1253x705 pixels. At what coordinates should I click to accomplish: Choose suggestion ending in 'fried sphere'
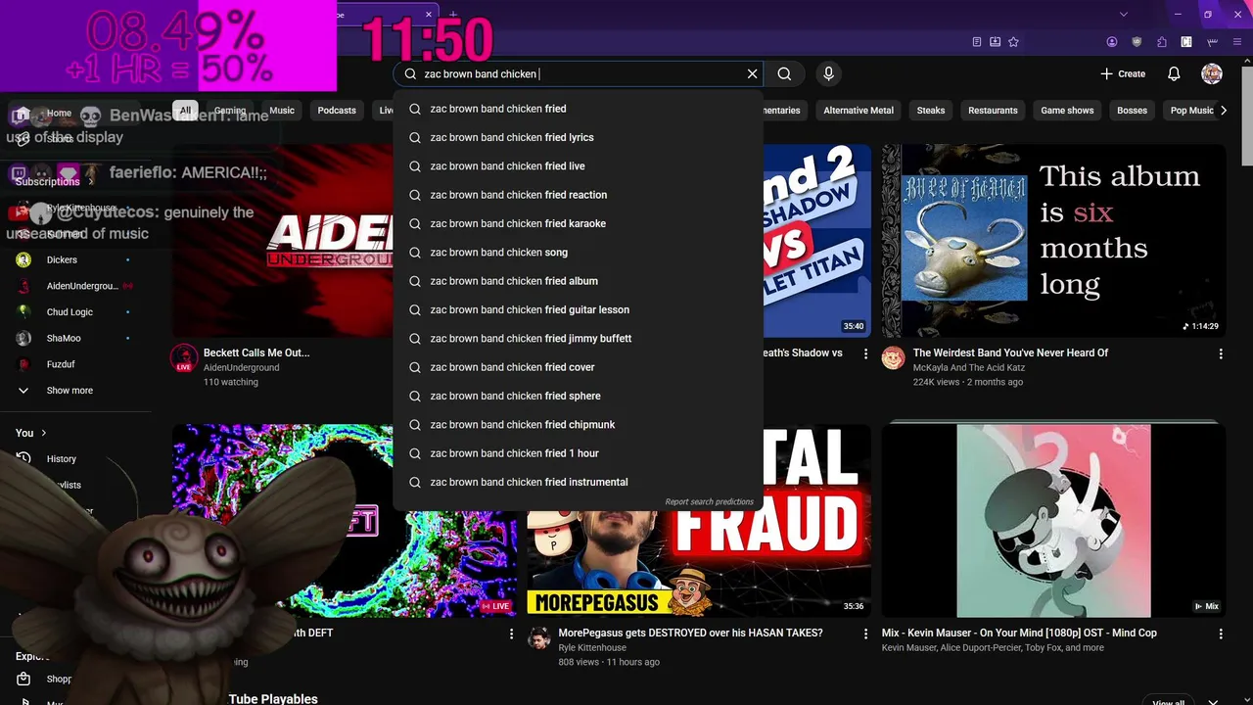(578, 396)
